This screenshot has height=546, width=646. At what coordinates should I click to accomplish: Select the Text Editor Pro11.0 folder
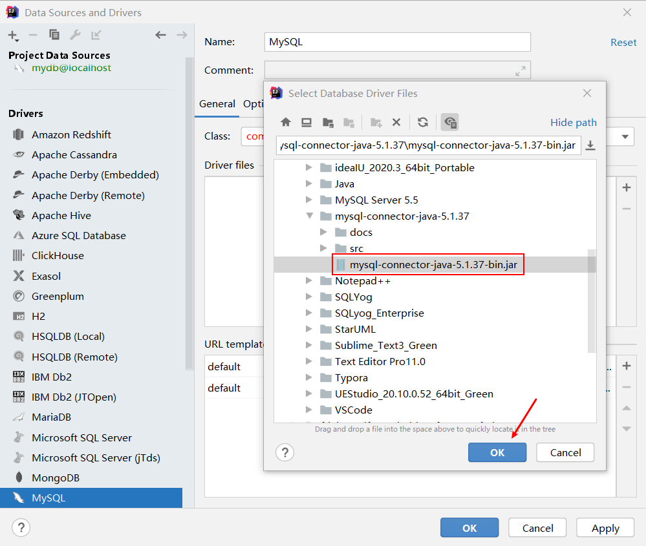[380, 362]
